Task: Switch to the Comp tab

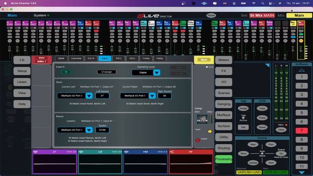Action: coord(146,58)
